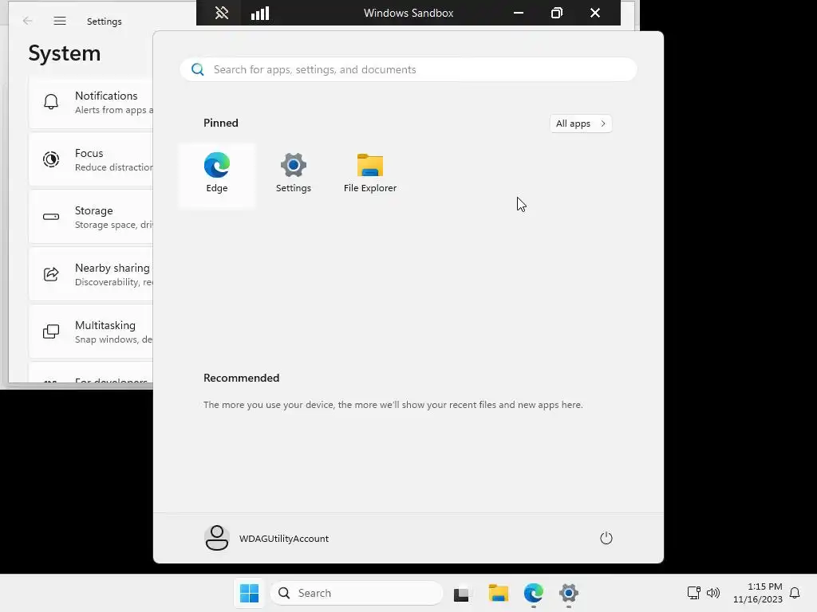Image resolution: width=817 pixels, height=612 pixels.
Task: Open the notification center bell
Action: tap(795, 593)
